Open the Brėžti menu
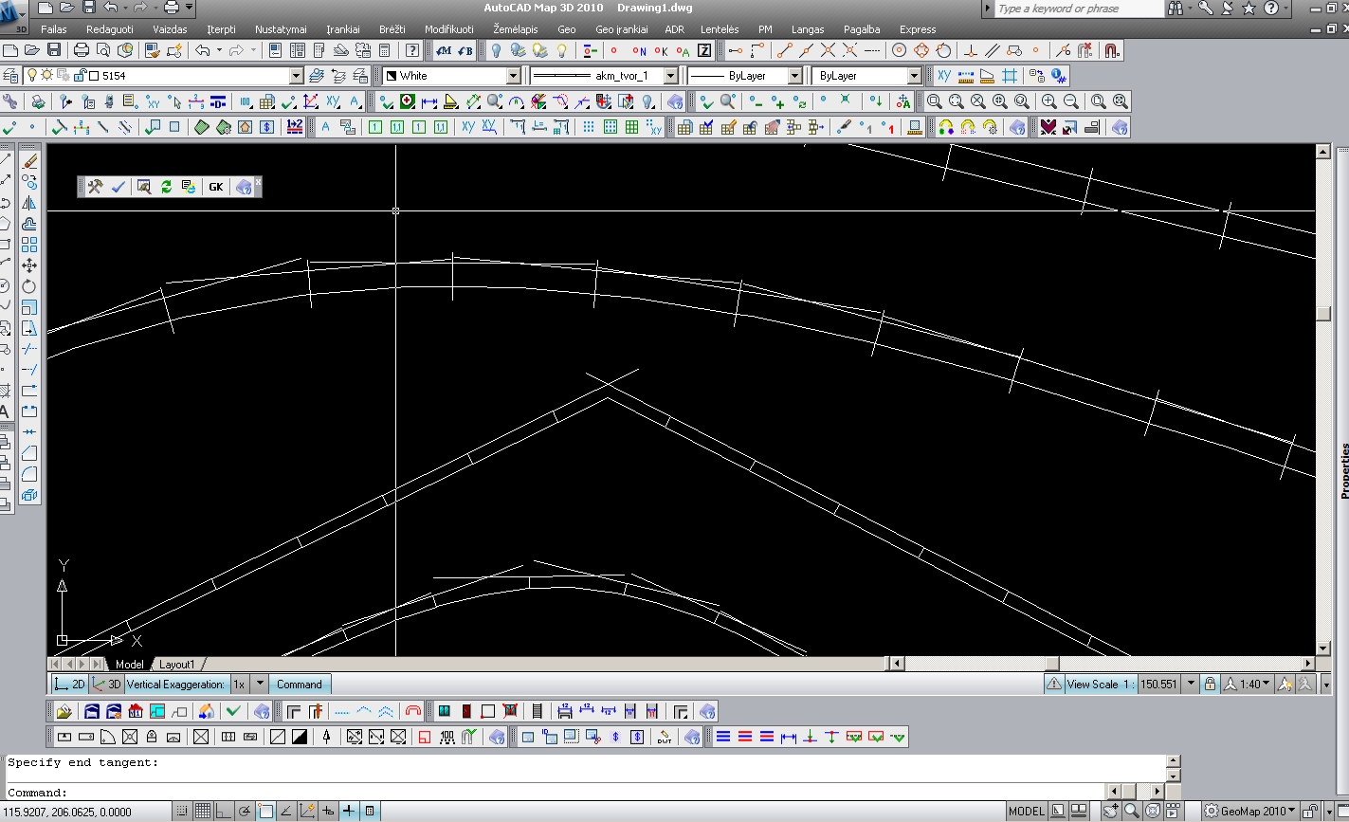 (392, 29)
